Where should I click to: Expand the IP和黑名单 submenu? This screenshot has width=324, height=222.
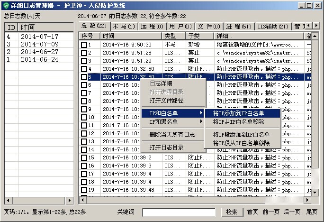pyautogui.click(x=173, y=121)
